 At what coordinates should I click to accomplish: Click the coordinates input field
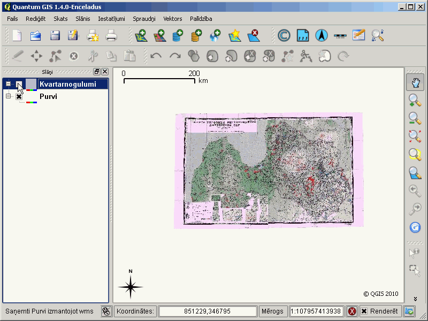[x=208, y=311]
